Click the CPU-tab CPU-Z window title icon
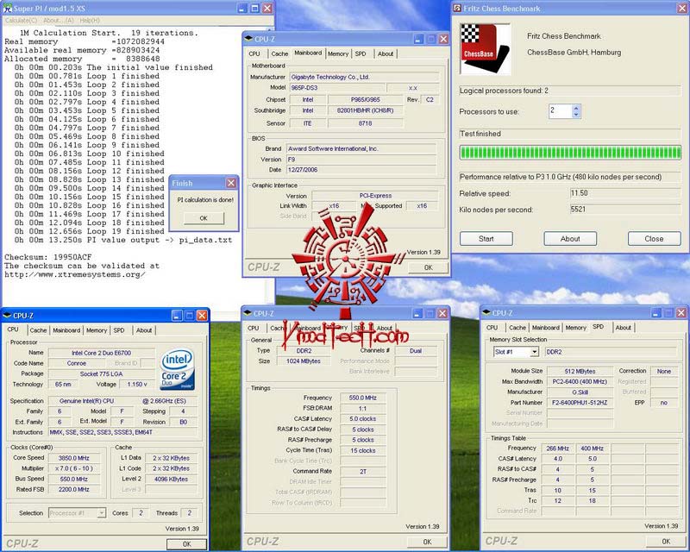Screen dimensions: 690x552 coord(8,316)
